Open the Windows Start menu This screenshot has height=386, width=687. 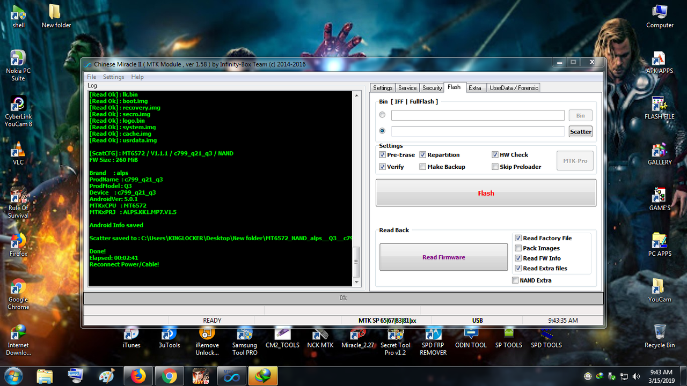click(x=12, y=376)
